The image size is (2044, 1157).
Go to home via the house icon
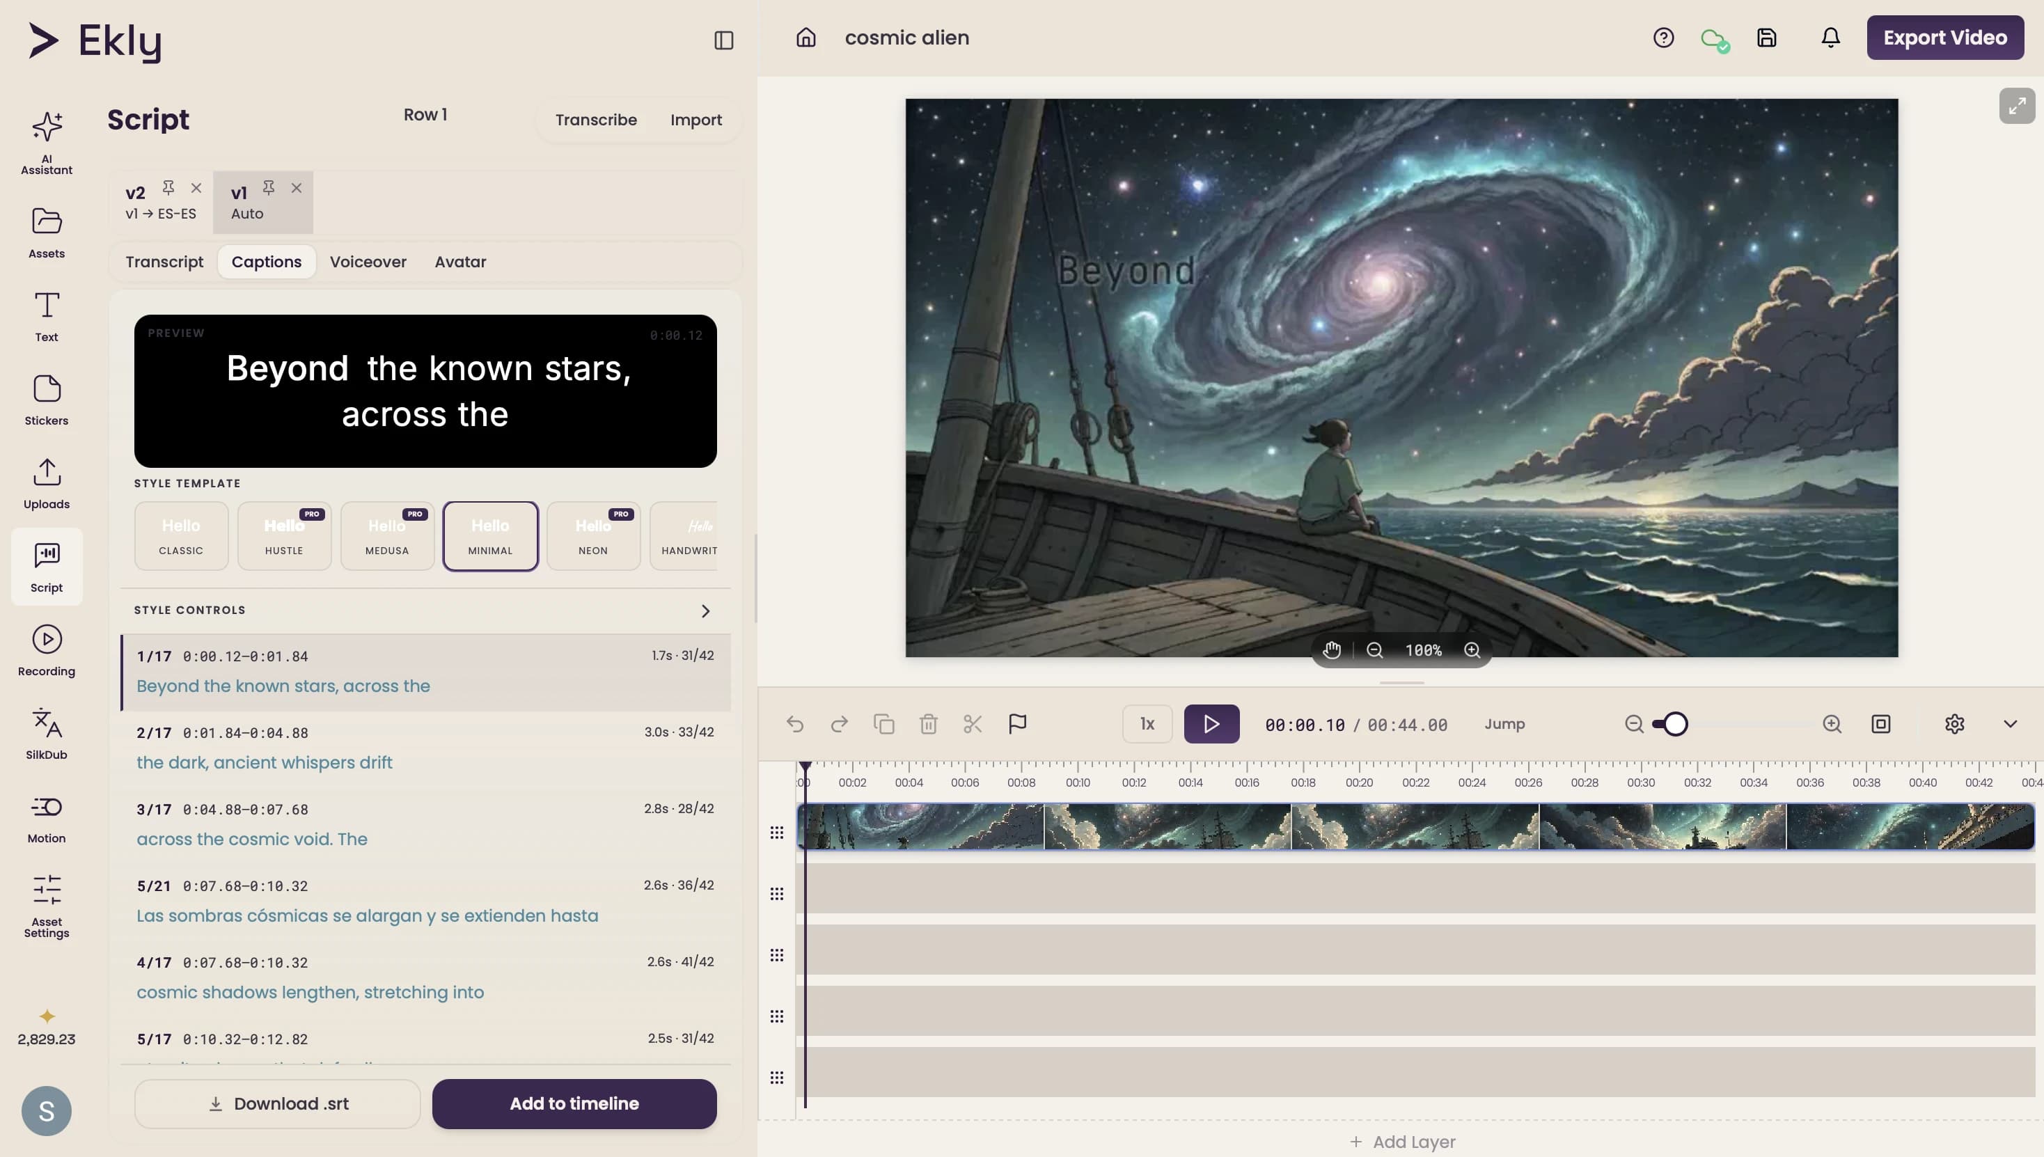tap(806, 38)
